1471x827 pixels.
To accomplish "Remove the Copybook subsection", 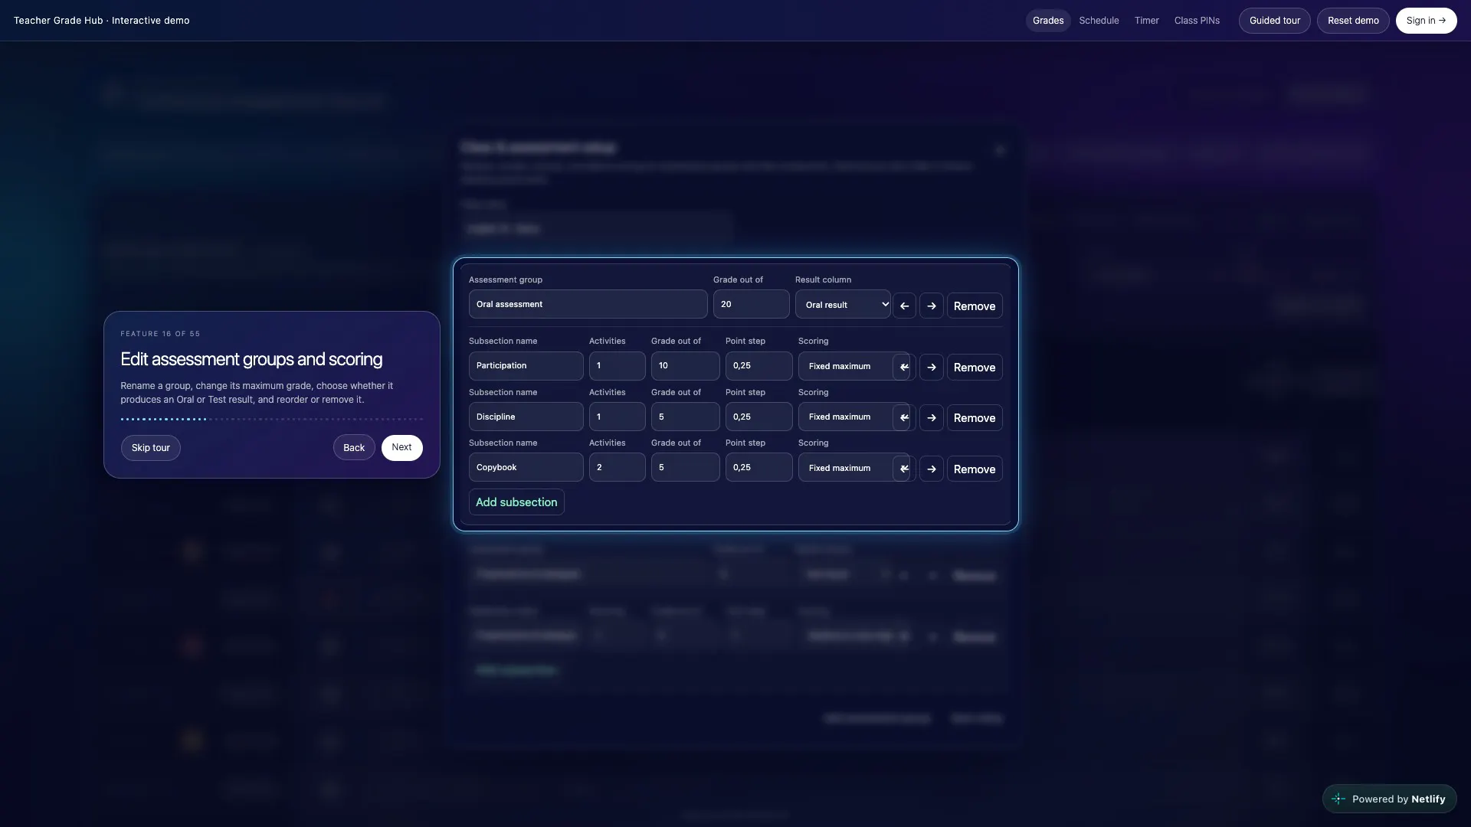I will pos(974,469).
